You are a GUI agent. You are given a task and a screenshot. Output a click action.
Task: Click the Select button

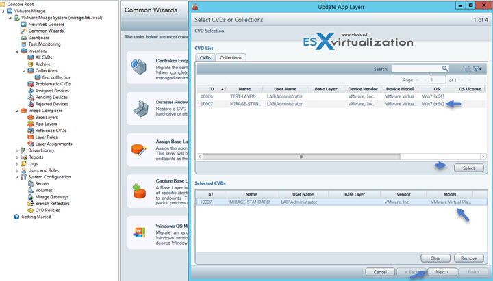pyautogui.click(x=469, y=168)
